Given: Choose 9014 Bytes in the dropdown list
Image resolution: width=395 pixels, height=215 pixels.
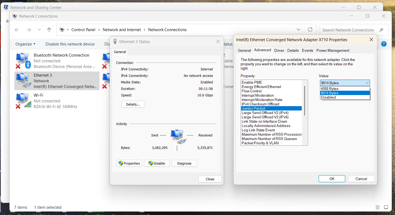Looking at the screenshot, I should coord(345,93).
